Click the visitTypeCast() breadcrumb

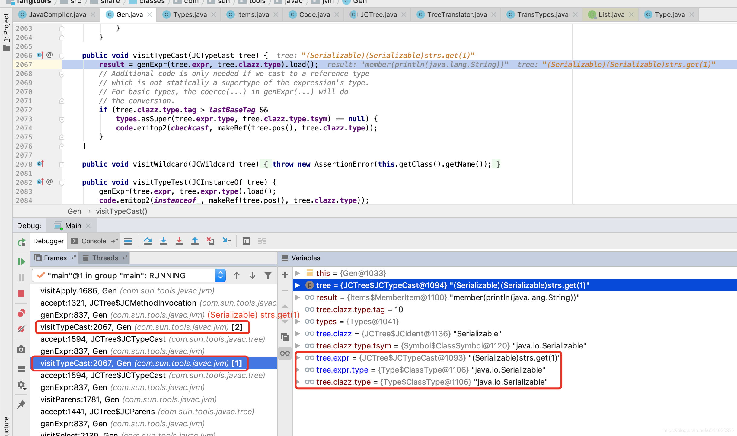point(122,211)
